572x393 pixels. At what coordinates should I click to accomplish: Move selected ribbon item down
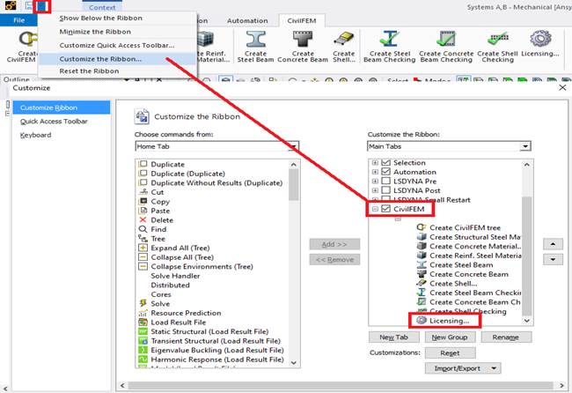[x=553, y=259]
